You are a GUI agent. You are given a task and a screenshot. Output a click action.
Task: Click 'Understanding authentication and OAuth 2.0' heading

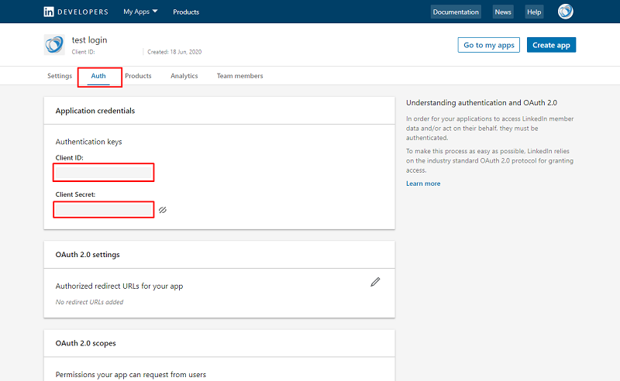click(481, 103)
